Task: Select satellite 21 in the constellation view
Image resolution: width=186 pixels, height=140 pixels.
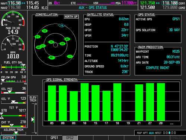Action: 38,37
